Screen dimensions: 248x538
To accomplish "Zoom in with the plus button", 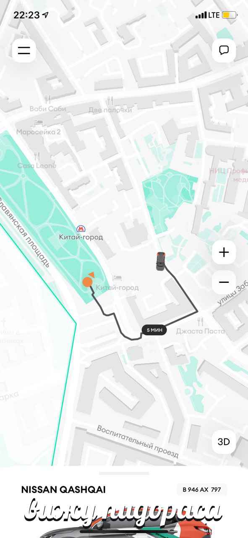I will click(224, 252).
